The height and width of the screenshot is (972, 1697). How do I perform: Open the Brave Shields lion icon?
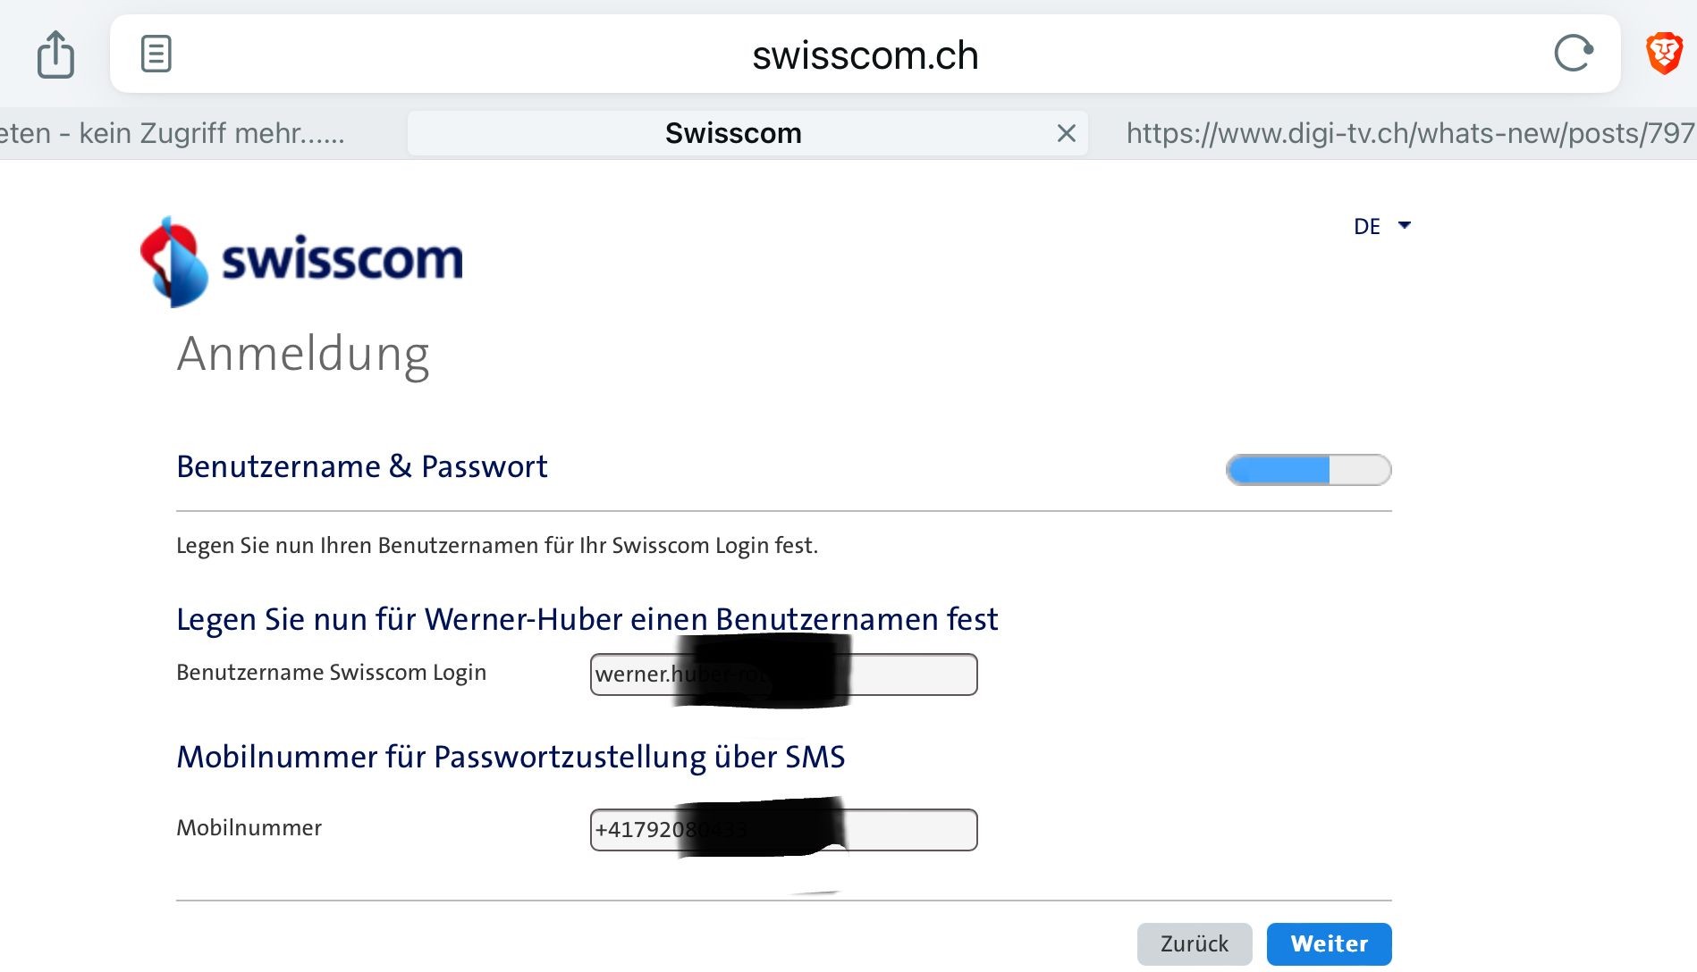tap(1664, 54)
